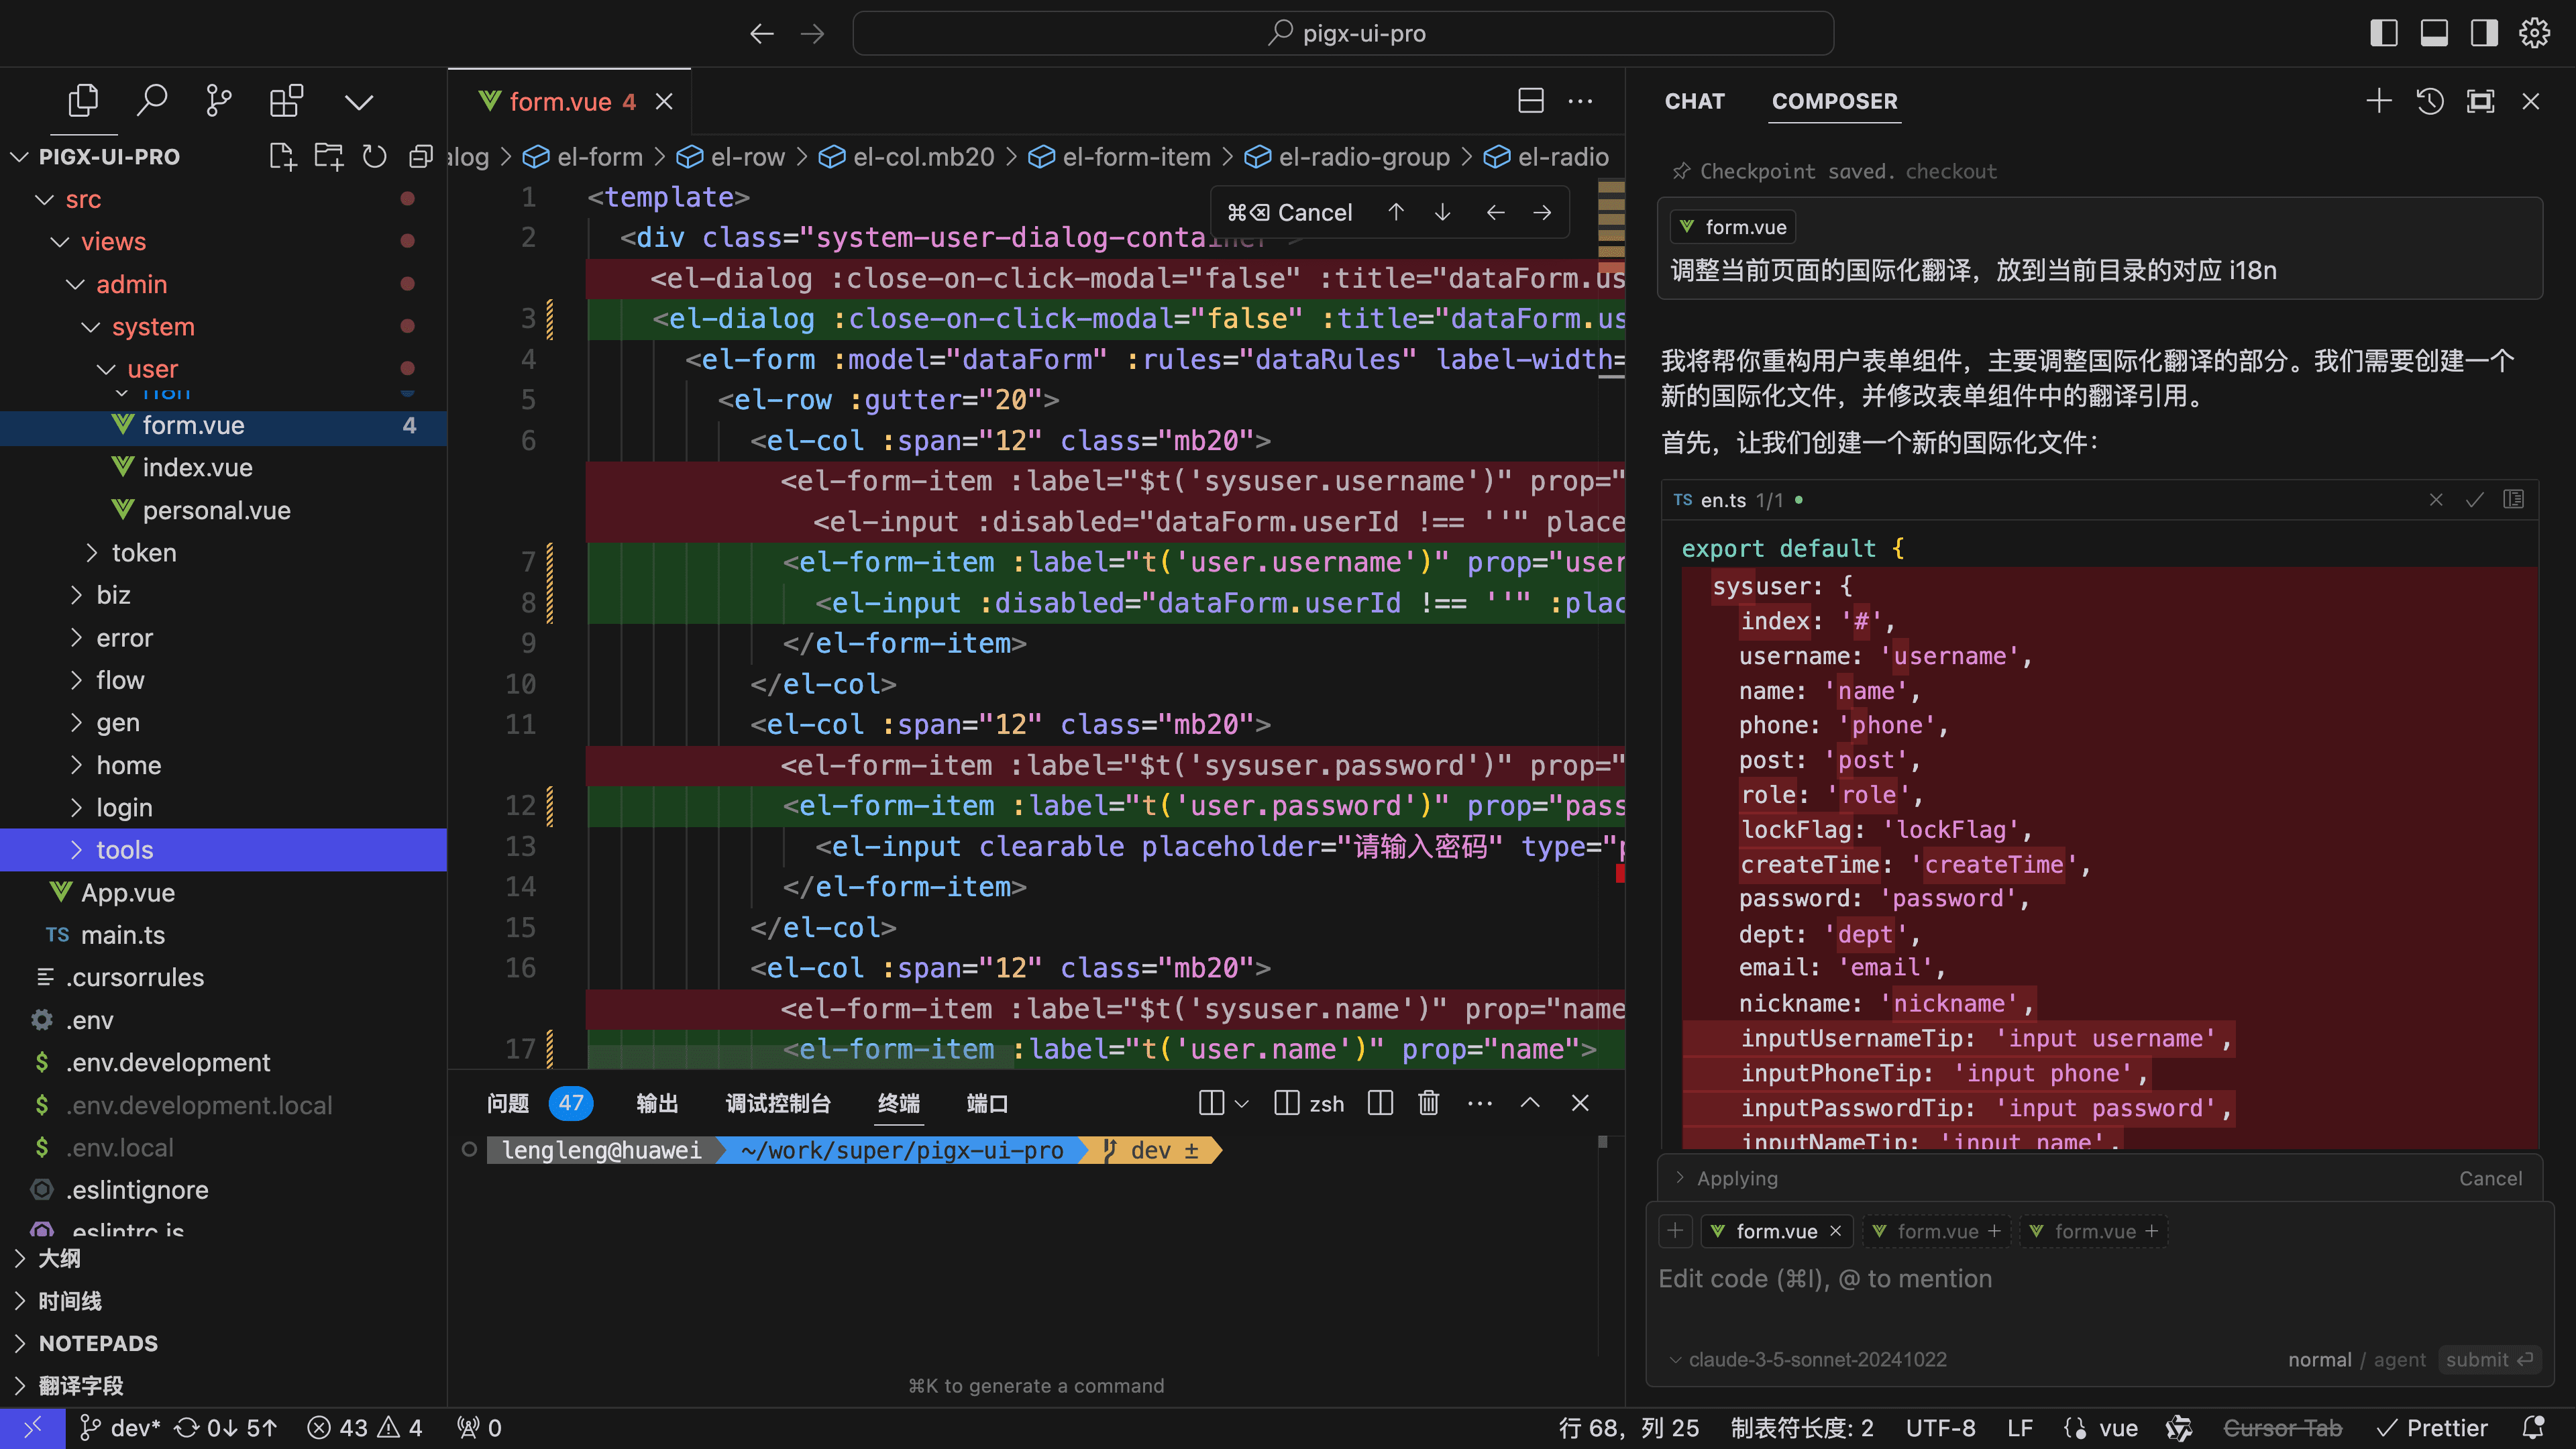This screenshot has width=2576, height=1449.
Task: Expand the Applying status chevron
Action: [1680, 1177]
